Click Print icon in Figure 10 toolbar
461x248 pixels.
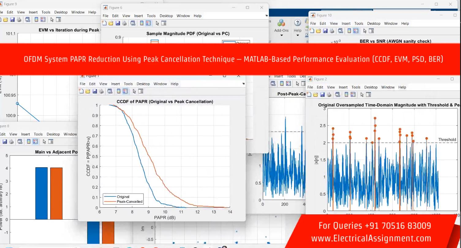pyautogui.click(x=332, y=31)
